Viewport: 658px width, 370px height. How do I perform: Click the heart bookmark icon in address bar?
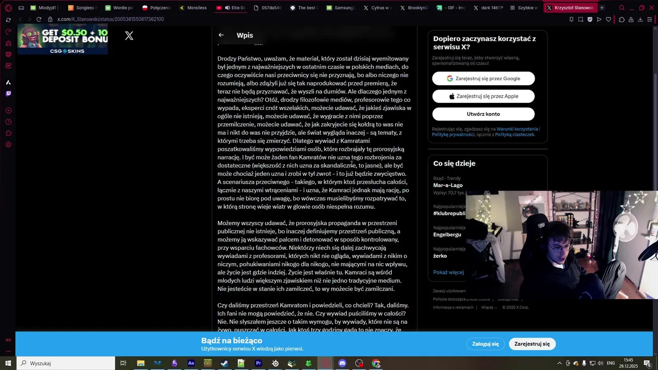[x=609, y=19]
